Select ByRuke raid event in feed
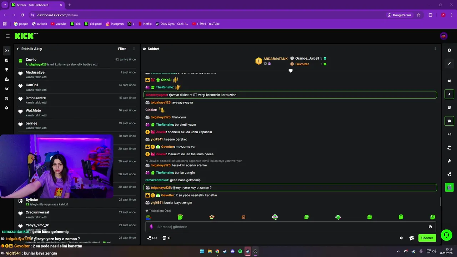 [x=77, y=202]
